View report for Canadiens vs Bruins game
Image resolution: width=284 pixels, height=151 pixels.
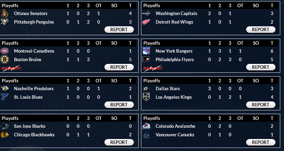(119, 67)
